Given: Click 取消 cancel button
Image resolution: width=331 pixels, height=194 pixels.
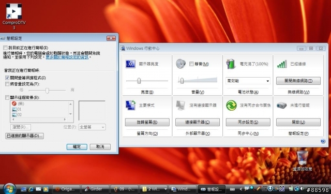Looking at the screenshot, I should pos(100,147).
